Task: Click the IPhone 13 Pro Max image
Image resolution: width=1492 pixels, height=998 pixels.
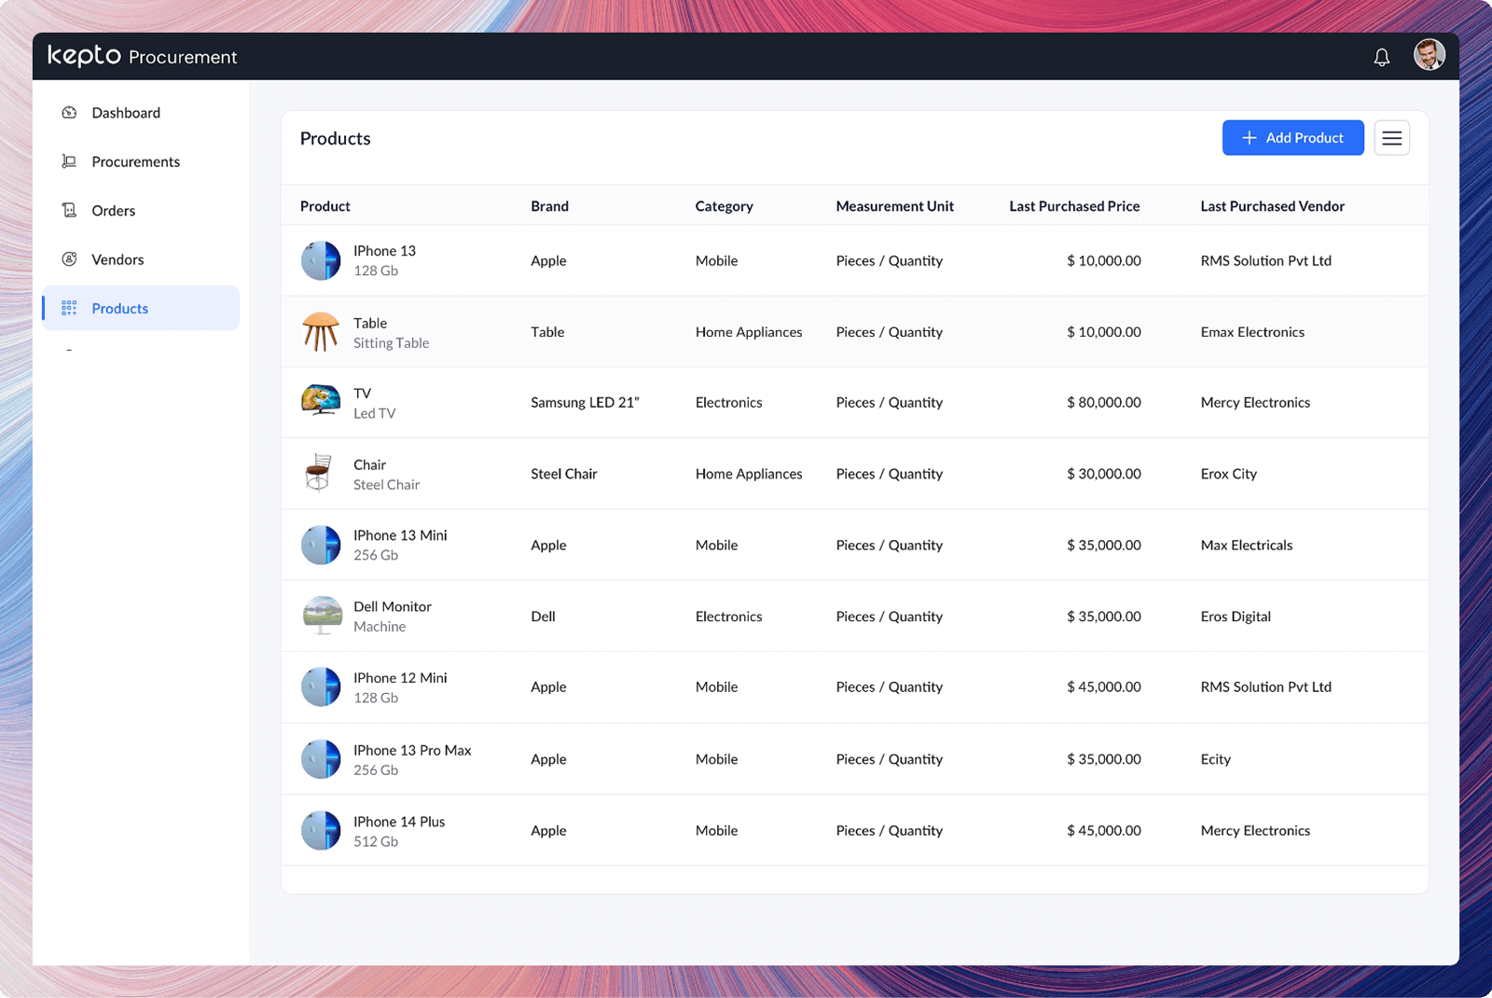Action: click(321, 759)
